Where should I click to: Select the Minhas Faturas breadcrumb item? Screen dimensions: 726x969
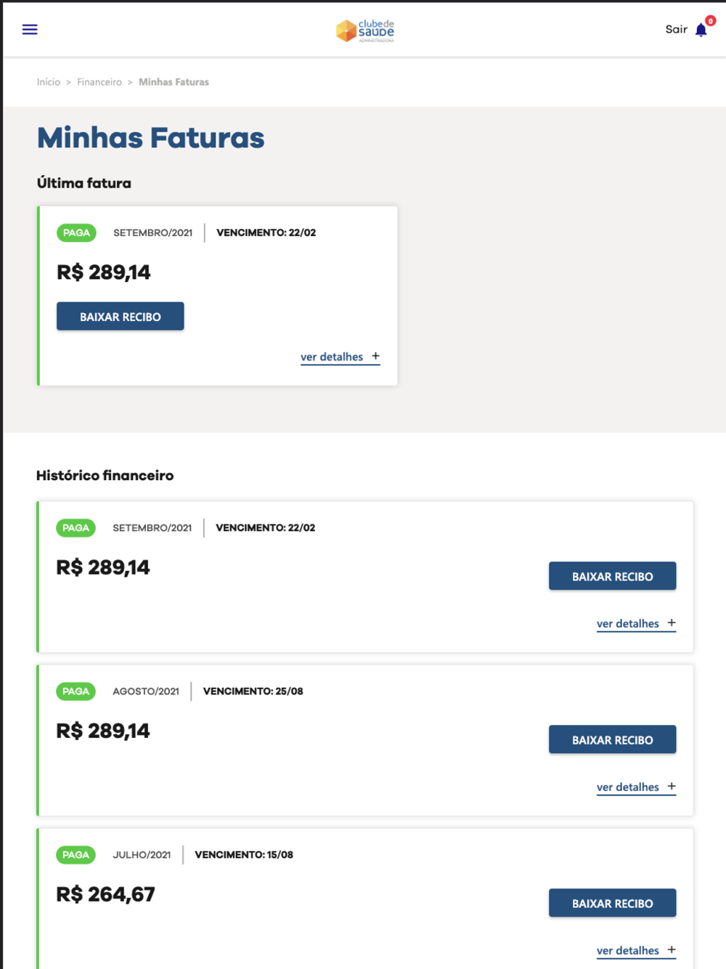[x=174, y=82]
